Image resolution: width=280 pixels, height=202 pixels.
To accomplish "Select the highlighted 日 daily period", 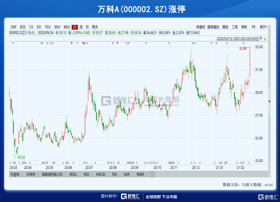I will click(x=75, y=27).
